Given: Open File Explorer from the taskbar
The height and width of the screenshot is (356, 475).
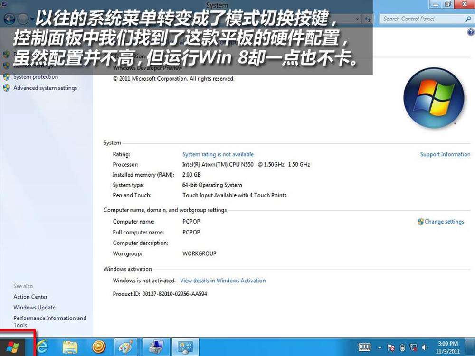Looking at the screenshot, I should 70,347.
